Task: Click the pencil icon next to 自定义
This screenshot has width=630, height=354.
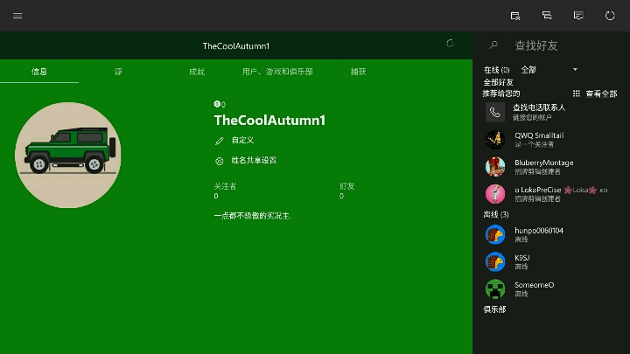Action: tap(219, 140)
